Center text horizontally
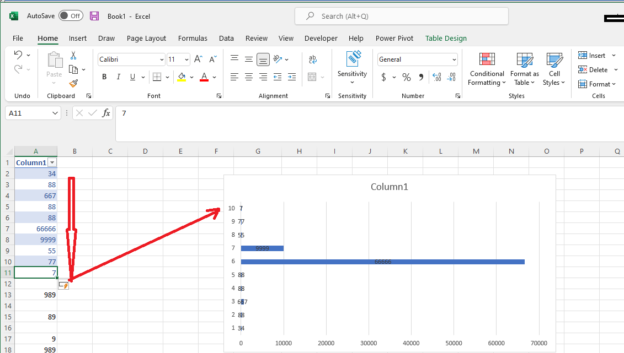The height and width of the screenshot is (353, 624). click(249, 77)
